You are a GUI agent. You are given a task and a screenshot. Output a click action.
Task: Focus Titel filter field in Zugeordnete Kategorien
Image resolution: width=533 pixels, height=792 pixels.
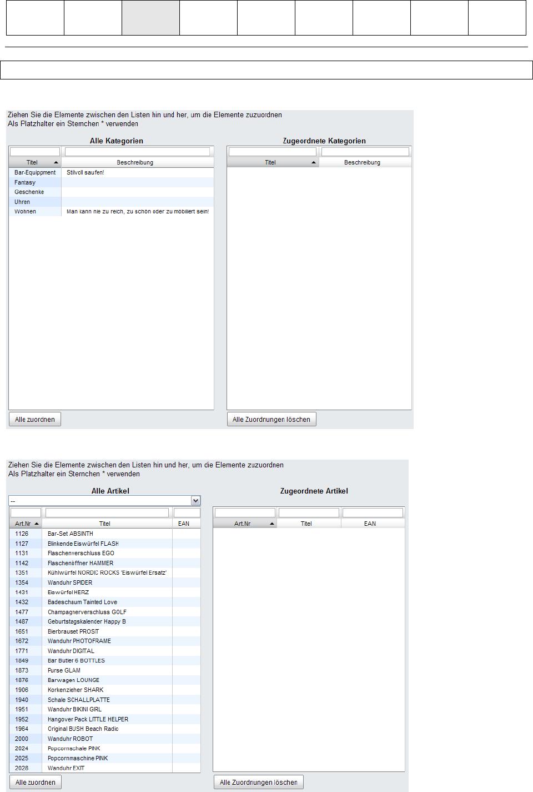click(273, 152)
